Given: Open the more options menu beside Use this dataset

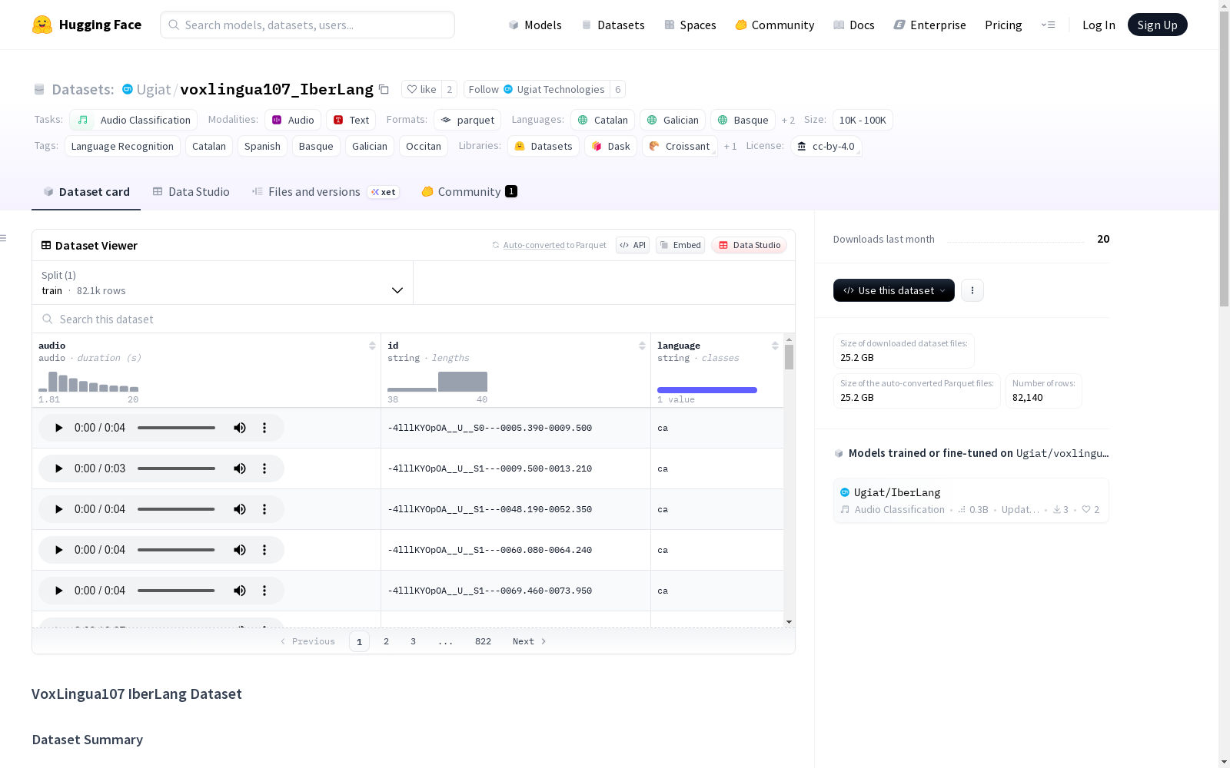Looking at the screenshot, I should 972,290.
